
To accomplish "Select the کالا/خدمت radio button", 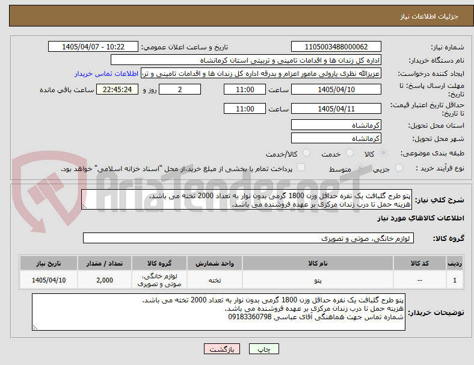I will (307, 153).
